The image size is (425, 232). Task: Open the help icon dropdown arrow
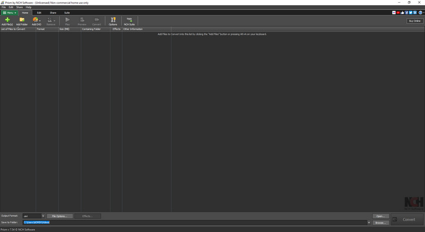coord(423,12)
